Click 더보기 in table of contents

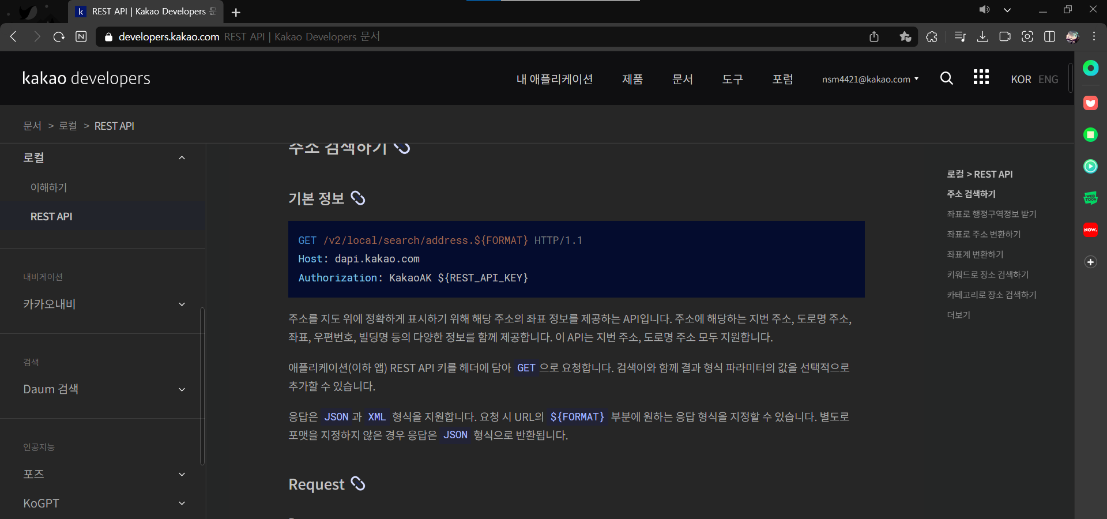pos(959,315)
